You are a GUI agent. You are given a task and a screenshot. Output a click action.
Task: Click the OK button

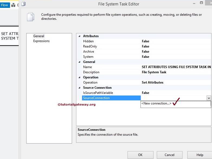pos(140,155)
